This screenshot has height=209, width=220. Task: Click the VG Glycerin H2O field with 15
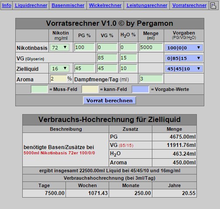coord(128,58)
